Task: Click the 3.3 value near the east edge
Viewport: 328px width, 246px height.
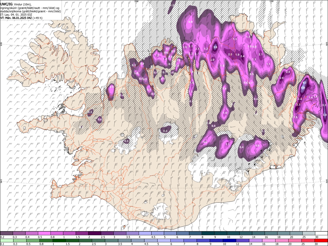Action: tap(324, 105)
